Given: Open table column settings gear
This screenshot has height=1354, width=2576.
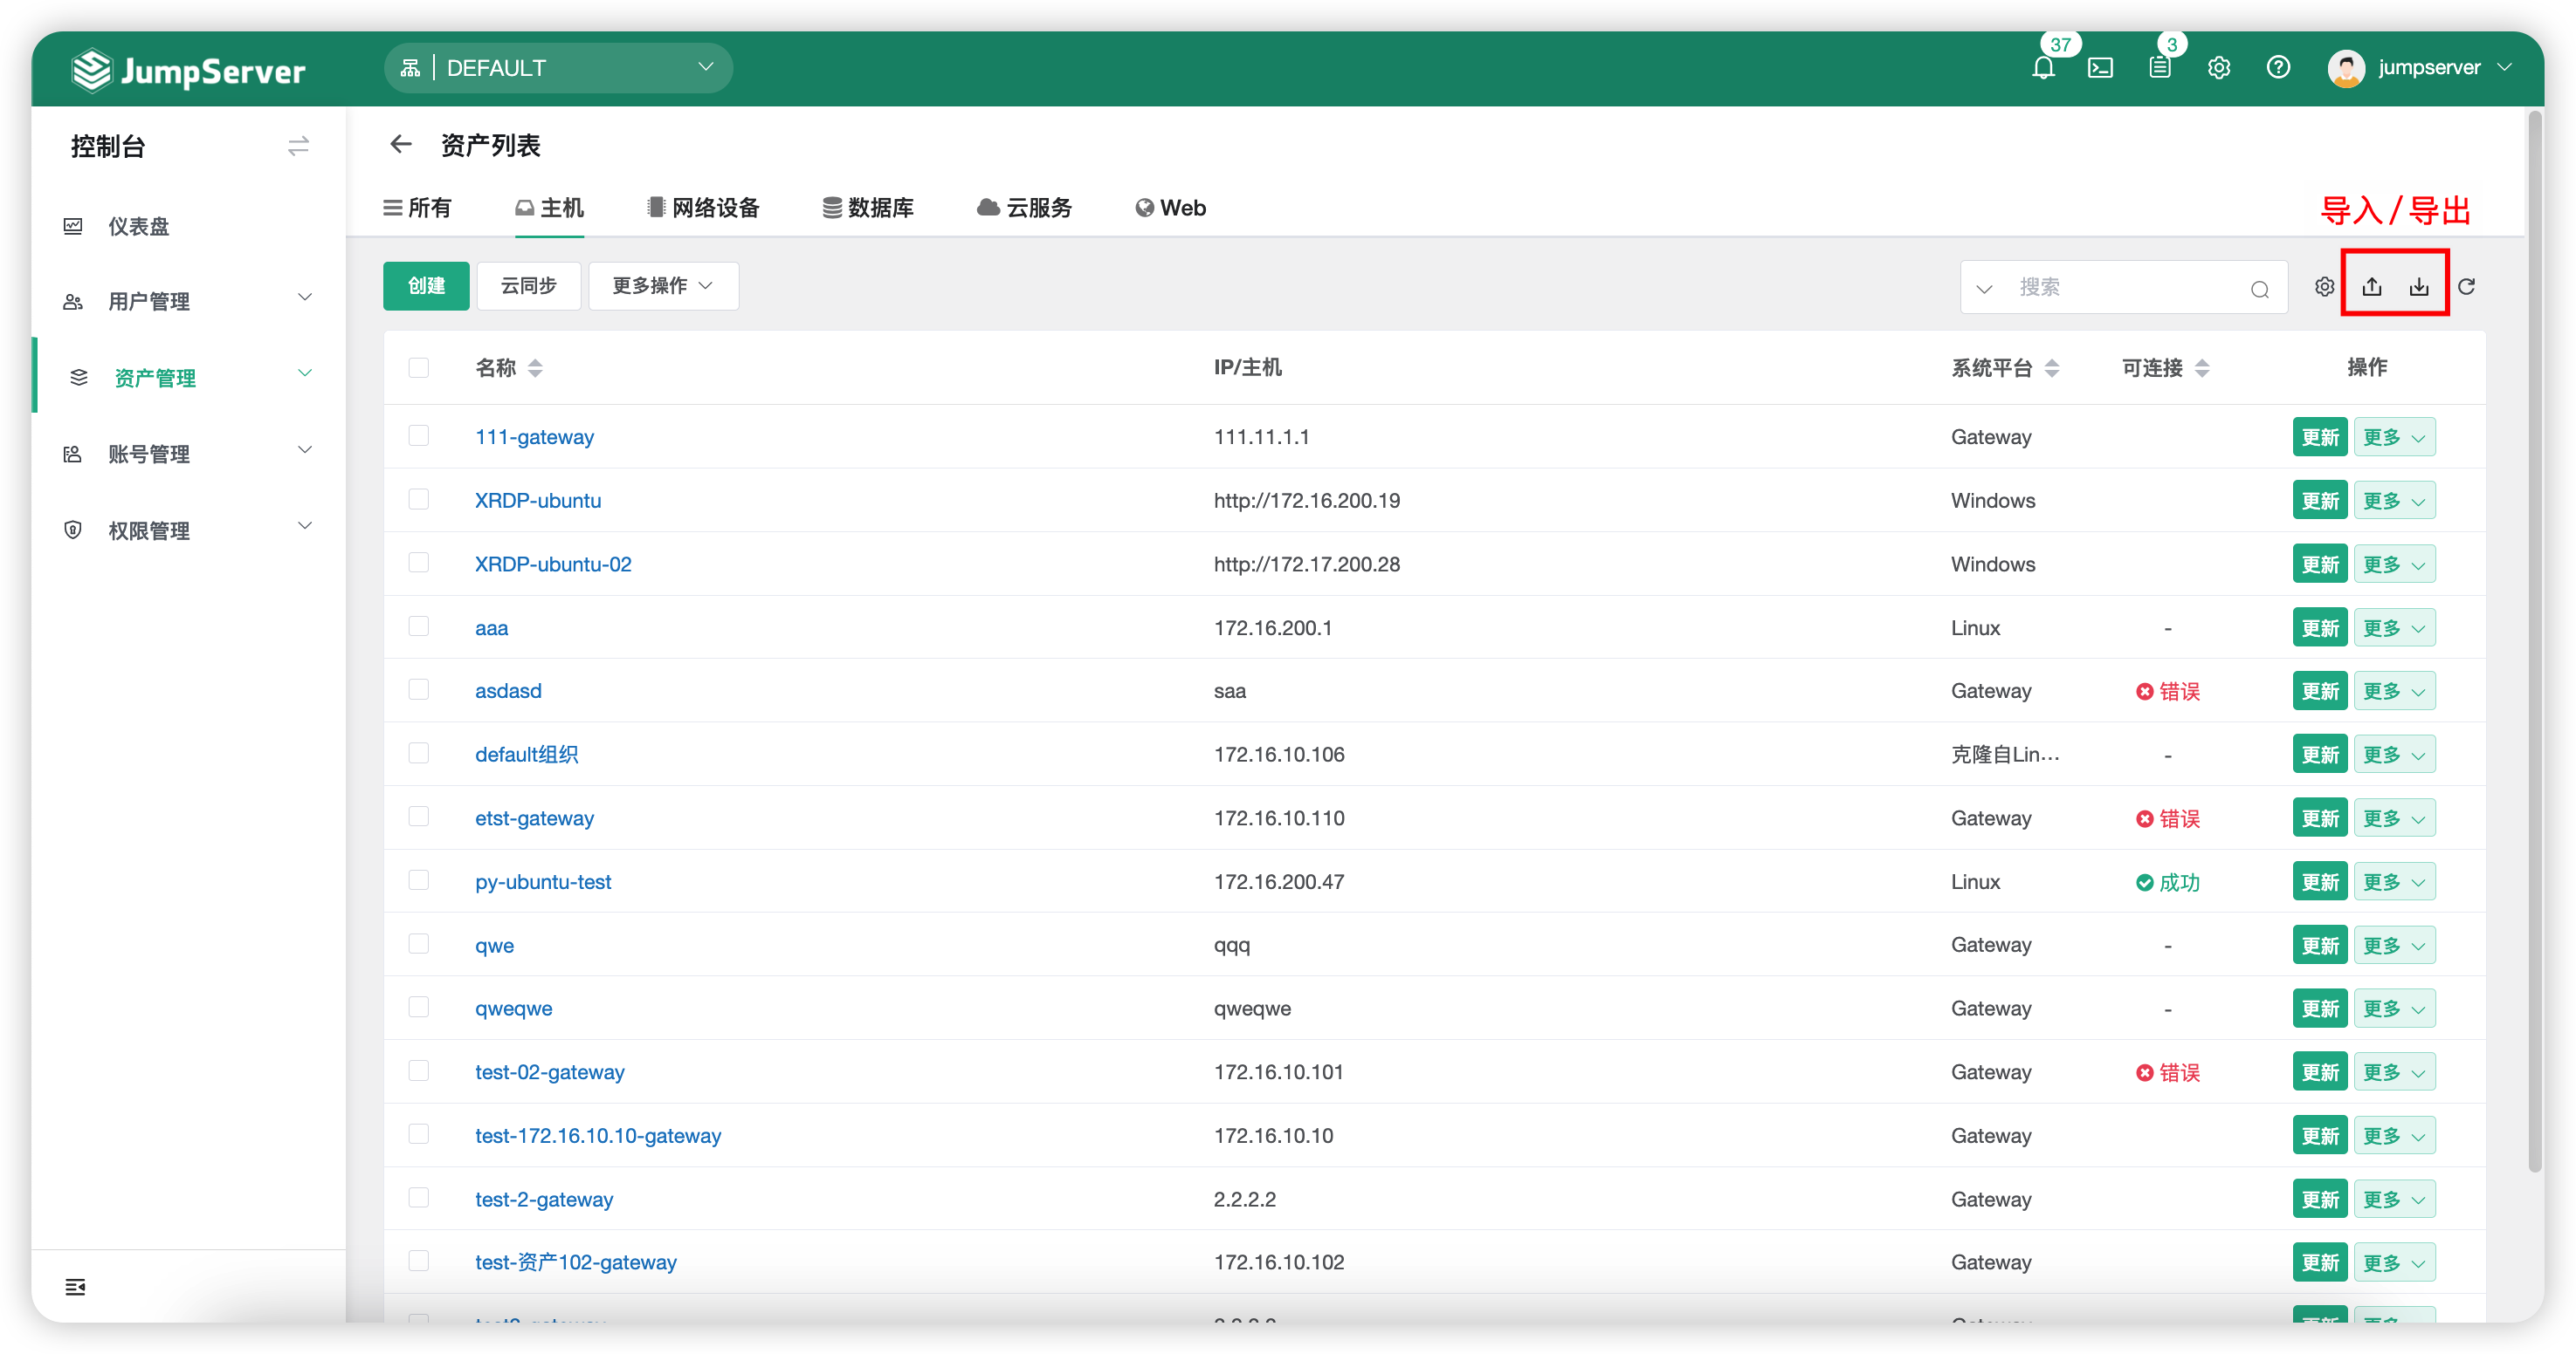Looking at the screenshot, I should (2324, 287).
